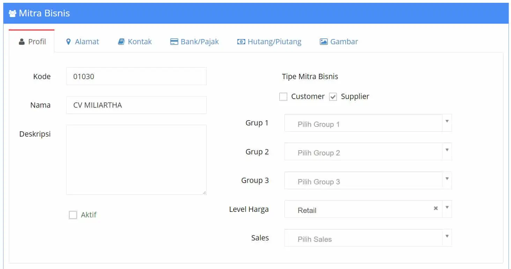
Task: Open the Pilih Group 1 dropdown
Action: point(368,123)
